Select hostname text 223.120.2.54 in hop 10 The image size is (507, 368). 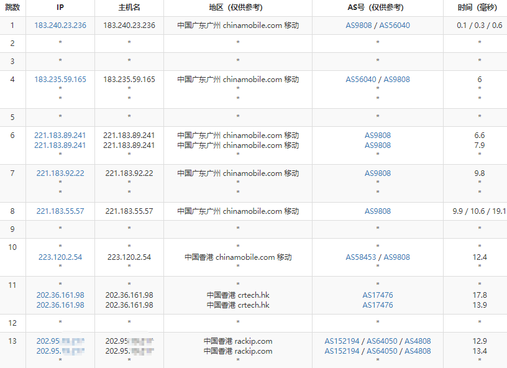point(129,257)
